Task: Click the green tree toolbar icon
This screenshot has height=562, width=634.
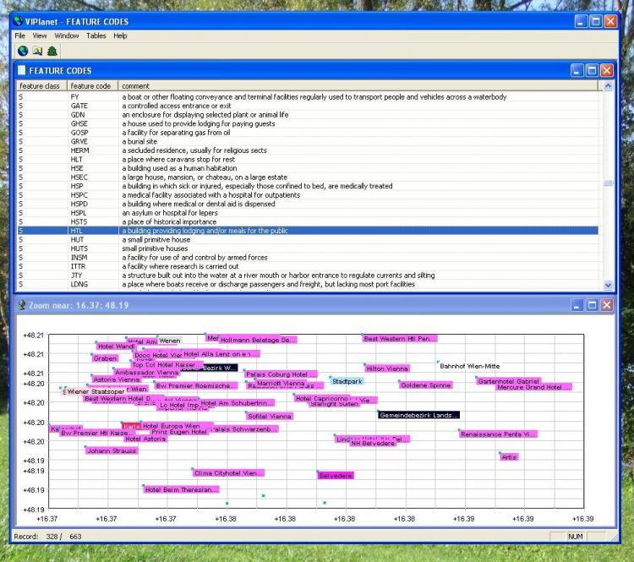Action: pos(52,51)
